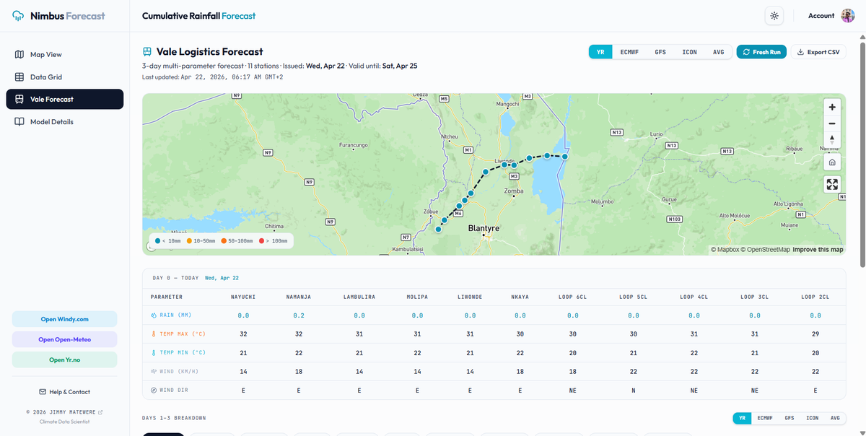Toggle the light/dark theme sun icon
The width and height of the screenshot is (866, 436).
774,16
